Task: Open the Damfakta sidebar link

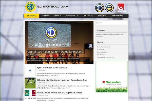Action: pyautogui.click(x=100, y=49)
